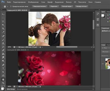This screenshot has height=91, width=110.
Task: Select the Dodge tool
Action: (x=3, y=61)
